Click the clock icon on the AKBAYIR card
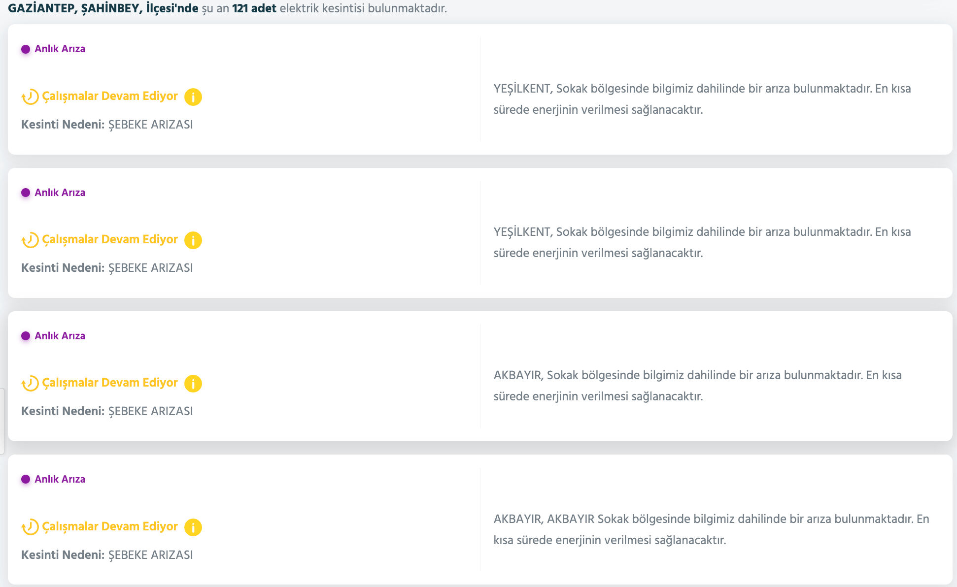The image size is (957, 587). tap(30, 382)
